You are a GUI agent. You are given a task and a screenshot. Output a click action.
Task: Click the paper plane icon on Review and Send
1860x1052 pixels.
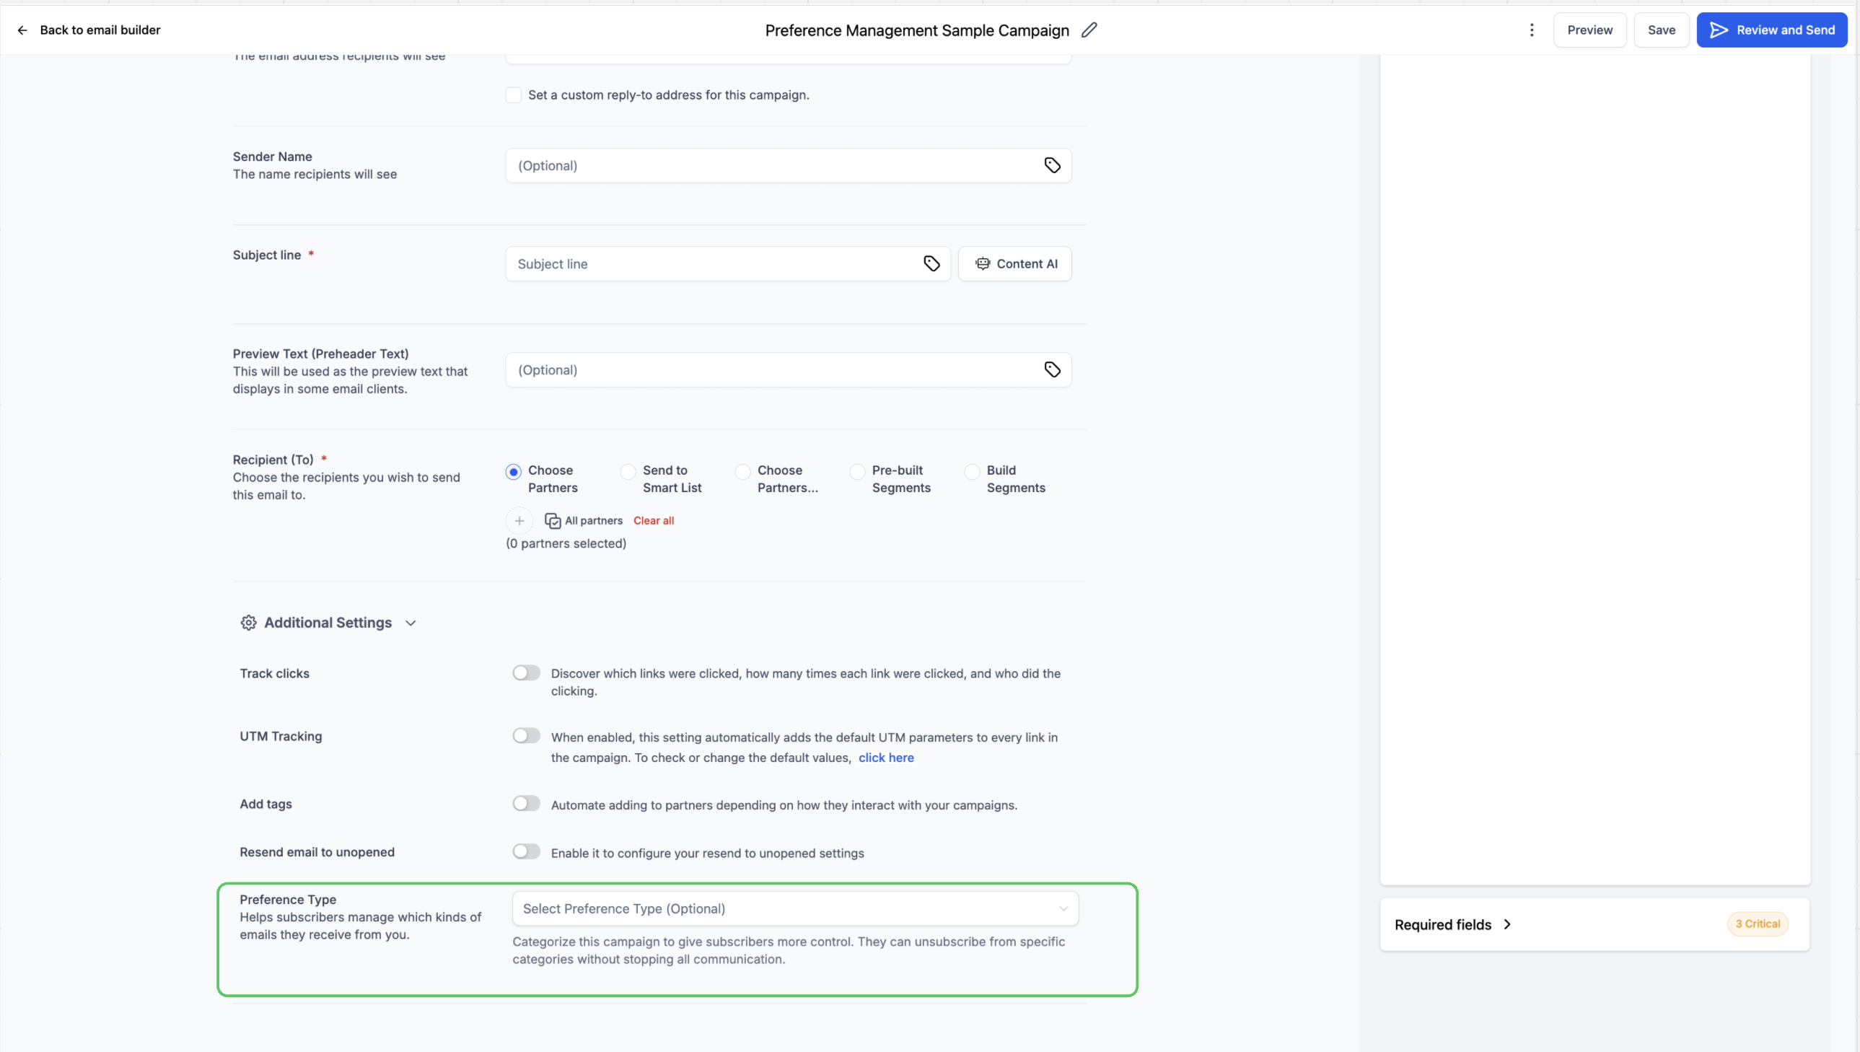click(x=1719, y=30)
